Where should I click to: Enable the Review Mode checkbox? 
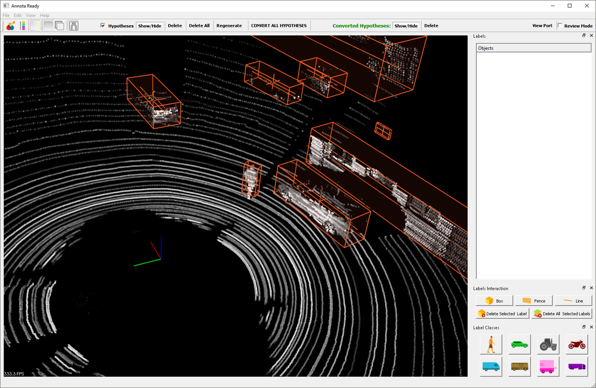point(560,25)
